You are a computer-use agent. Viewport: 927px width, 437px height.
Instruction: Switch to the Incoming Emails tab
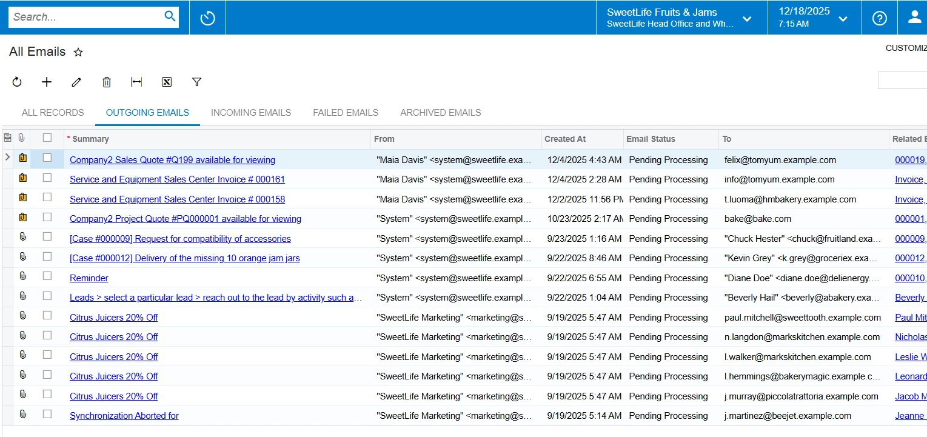pyautogui.click(x=251, y=113)
